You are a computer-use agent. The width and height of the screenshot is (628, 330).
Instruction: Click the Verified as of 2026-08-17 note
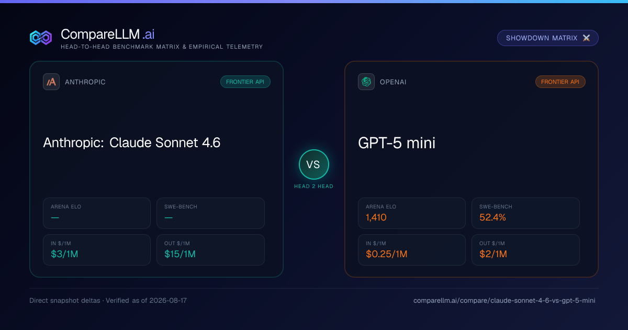coord(148,301)
